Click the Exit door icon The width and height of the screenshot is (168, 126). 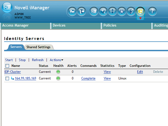click(x=82, y=11)
